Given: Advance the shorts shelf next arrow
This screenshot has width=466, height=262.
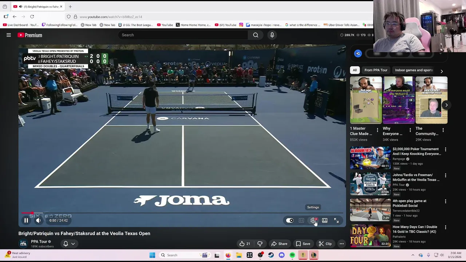Looking at the screenshot, I should coord(446,105).
